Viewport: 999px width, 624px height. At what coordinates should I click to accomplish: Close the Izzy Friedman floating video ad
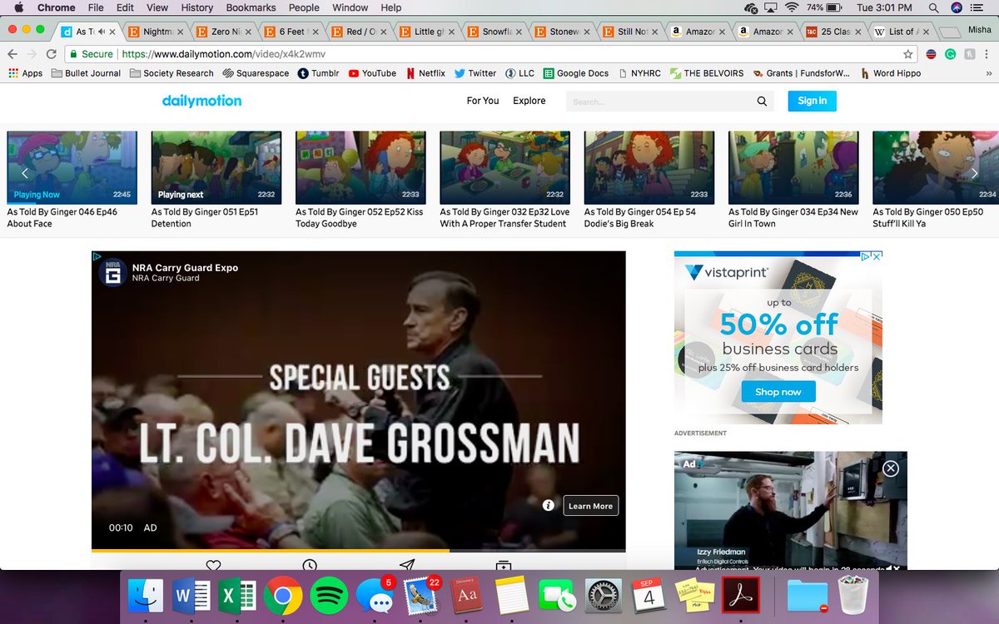891,468
